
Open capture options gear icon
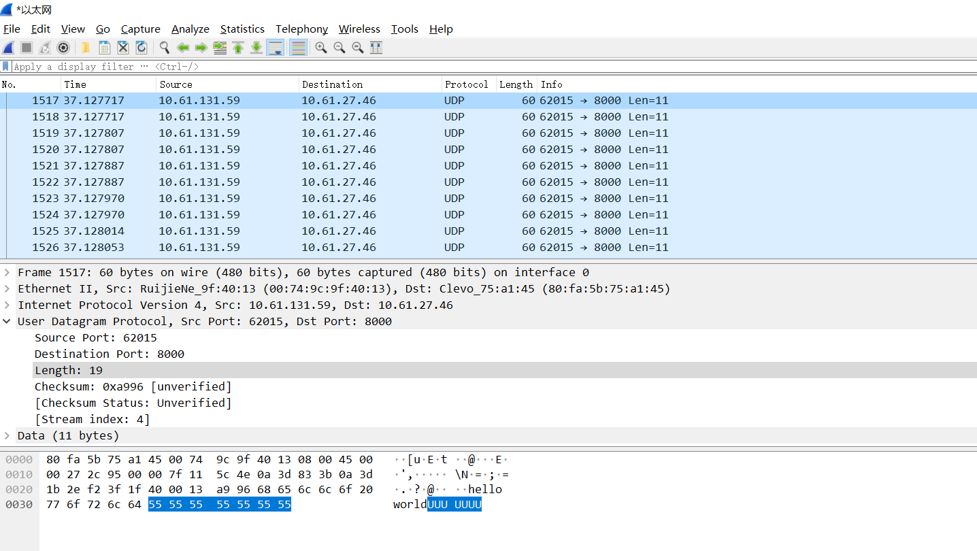pos(63,48)
